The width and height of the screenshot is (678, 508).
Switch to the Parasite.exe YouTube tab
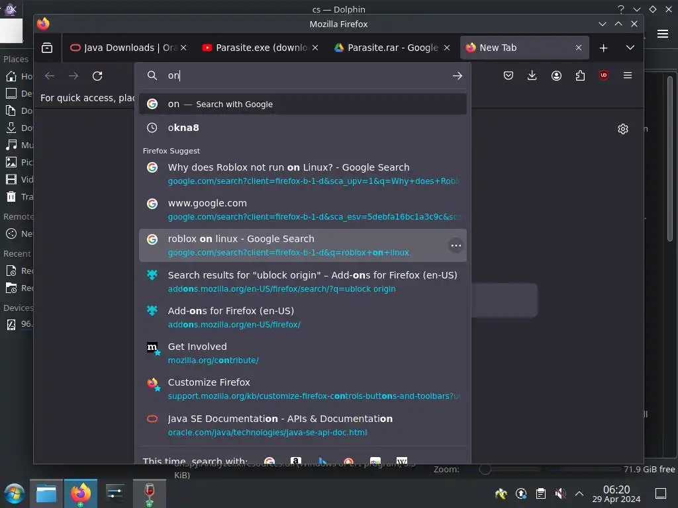(x=260, y=48)
